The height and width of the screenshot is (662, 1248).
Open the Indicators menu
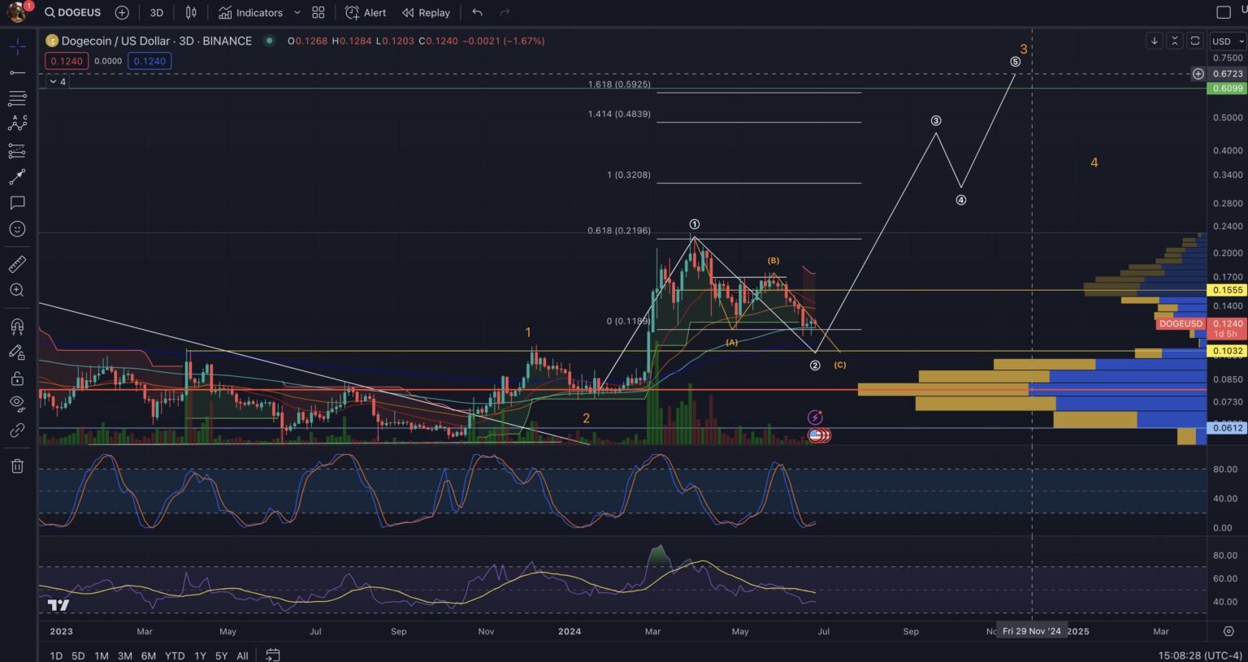coord(253,12)
